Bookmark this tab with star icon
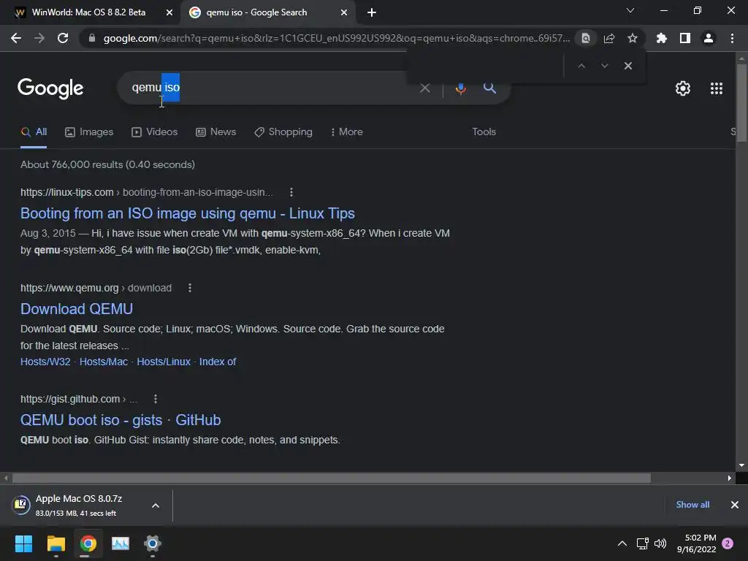This screenshot has width=748, height=561. click(x=633, y=38)
